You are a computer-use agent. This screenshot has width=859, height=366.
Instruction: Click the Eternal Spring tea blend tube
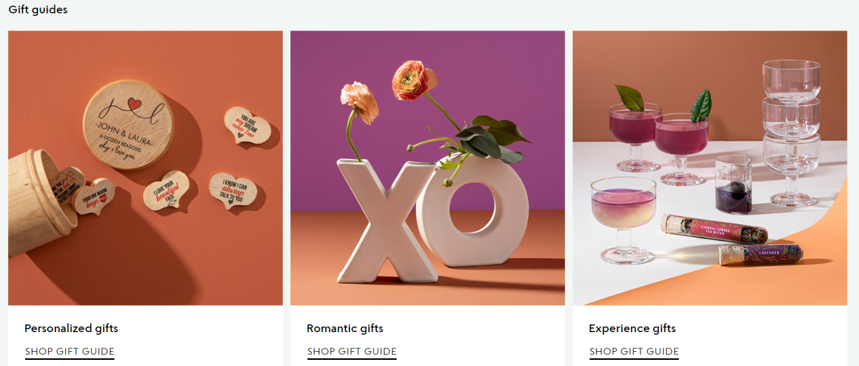pyautogui.click(x=715, y=229)
